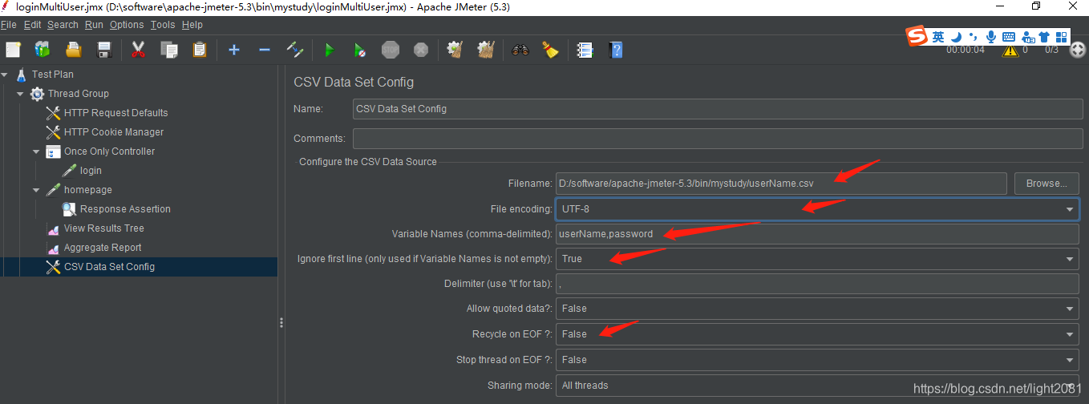1089x404 pixels.
Task: Toggle the Sogou 英 language mode
Action: [938, 37]
